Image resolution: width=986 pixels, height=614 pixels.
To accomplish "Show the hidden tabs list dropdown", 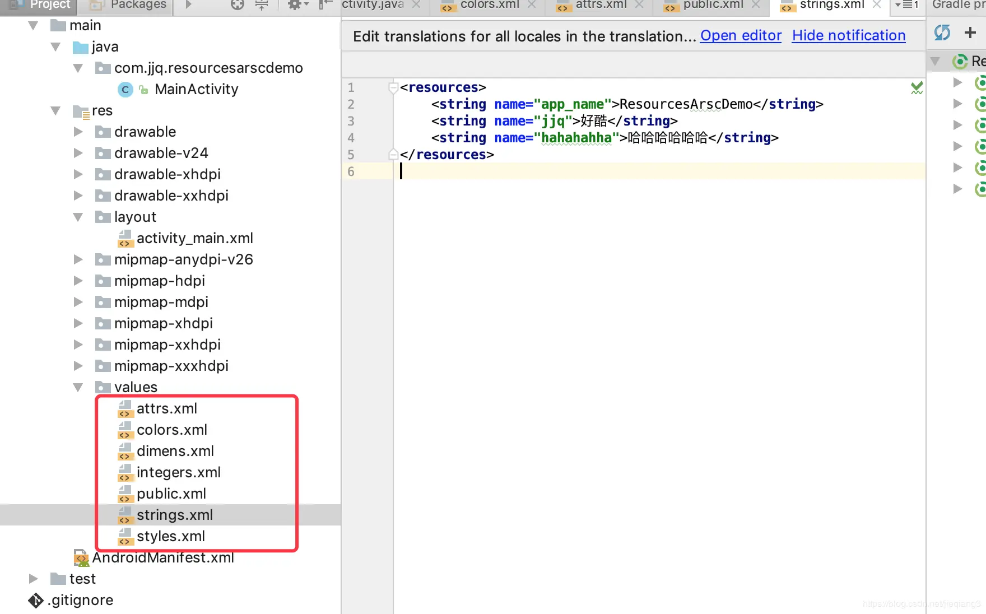I will (906, 4).
